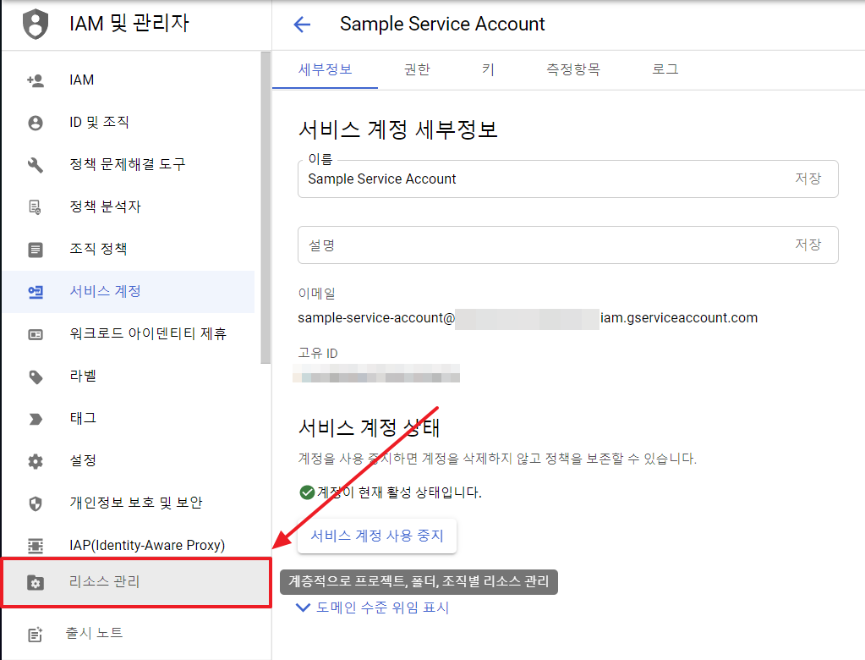Click the back arrow beside Sample Service Account
The height and width of the screenshot is (660, 865).
click(302, 25)
